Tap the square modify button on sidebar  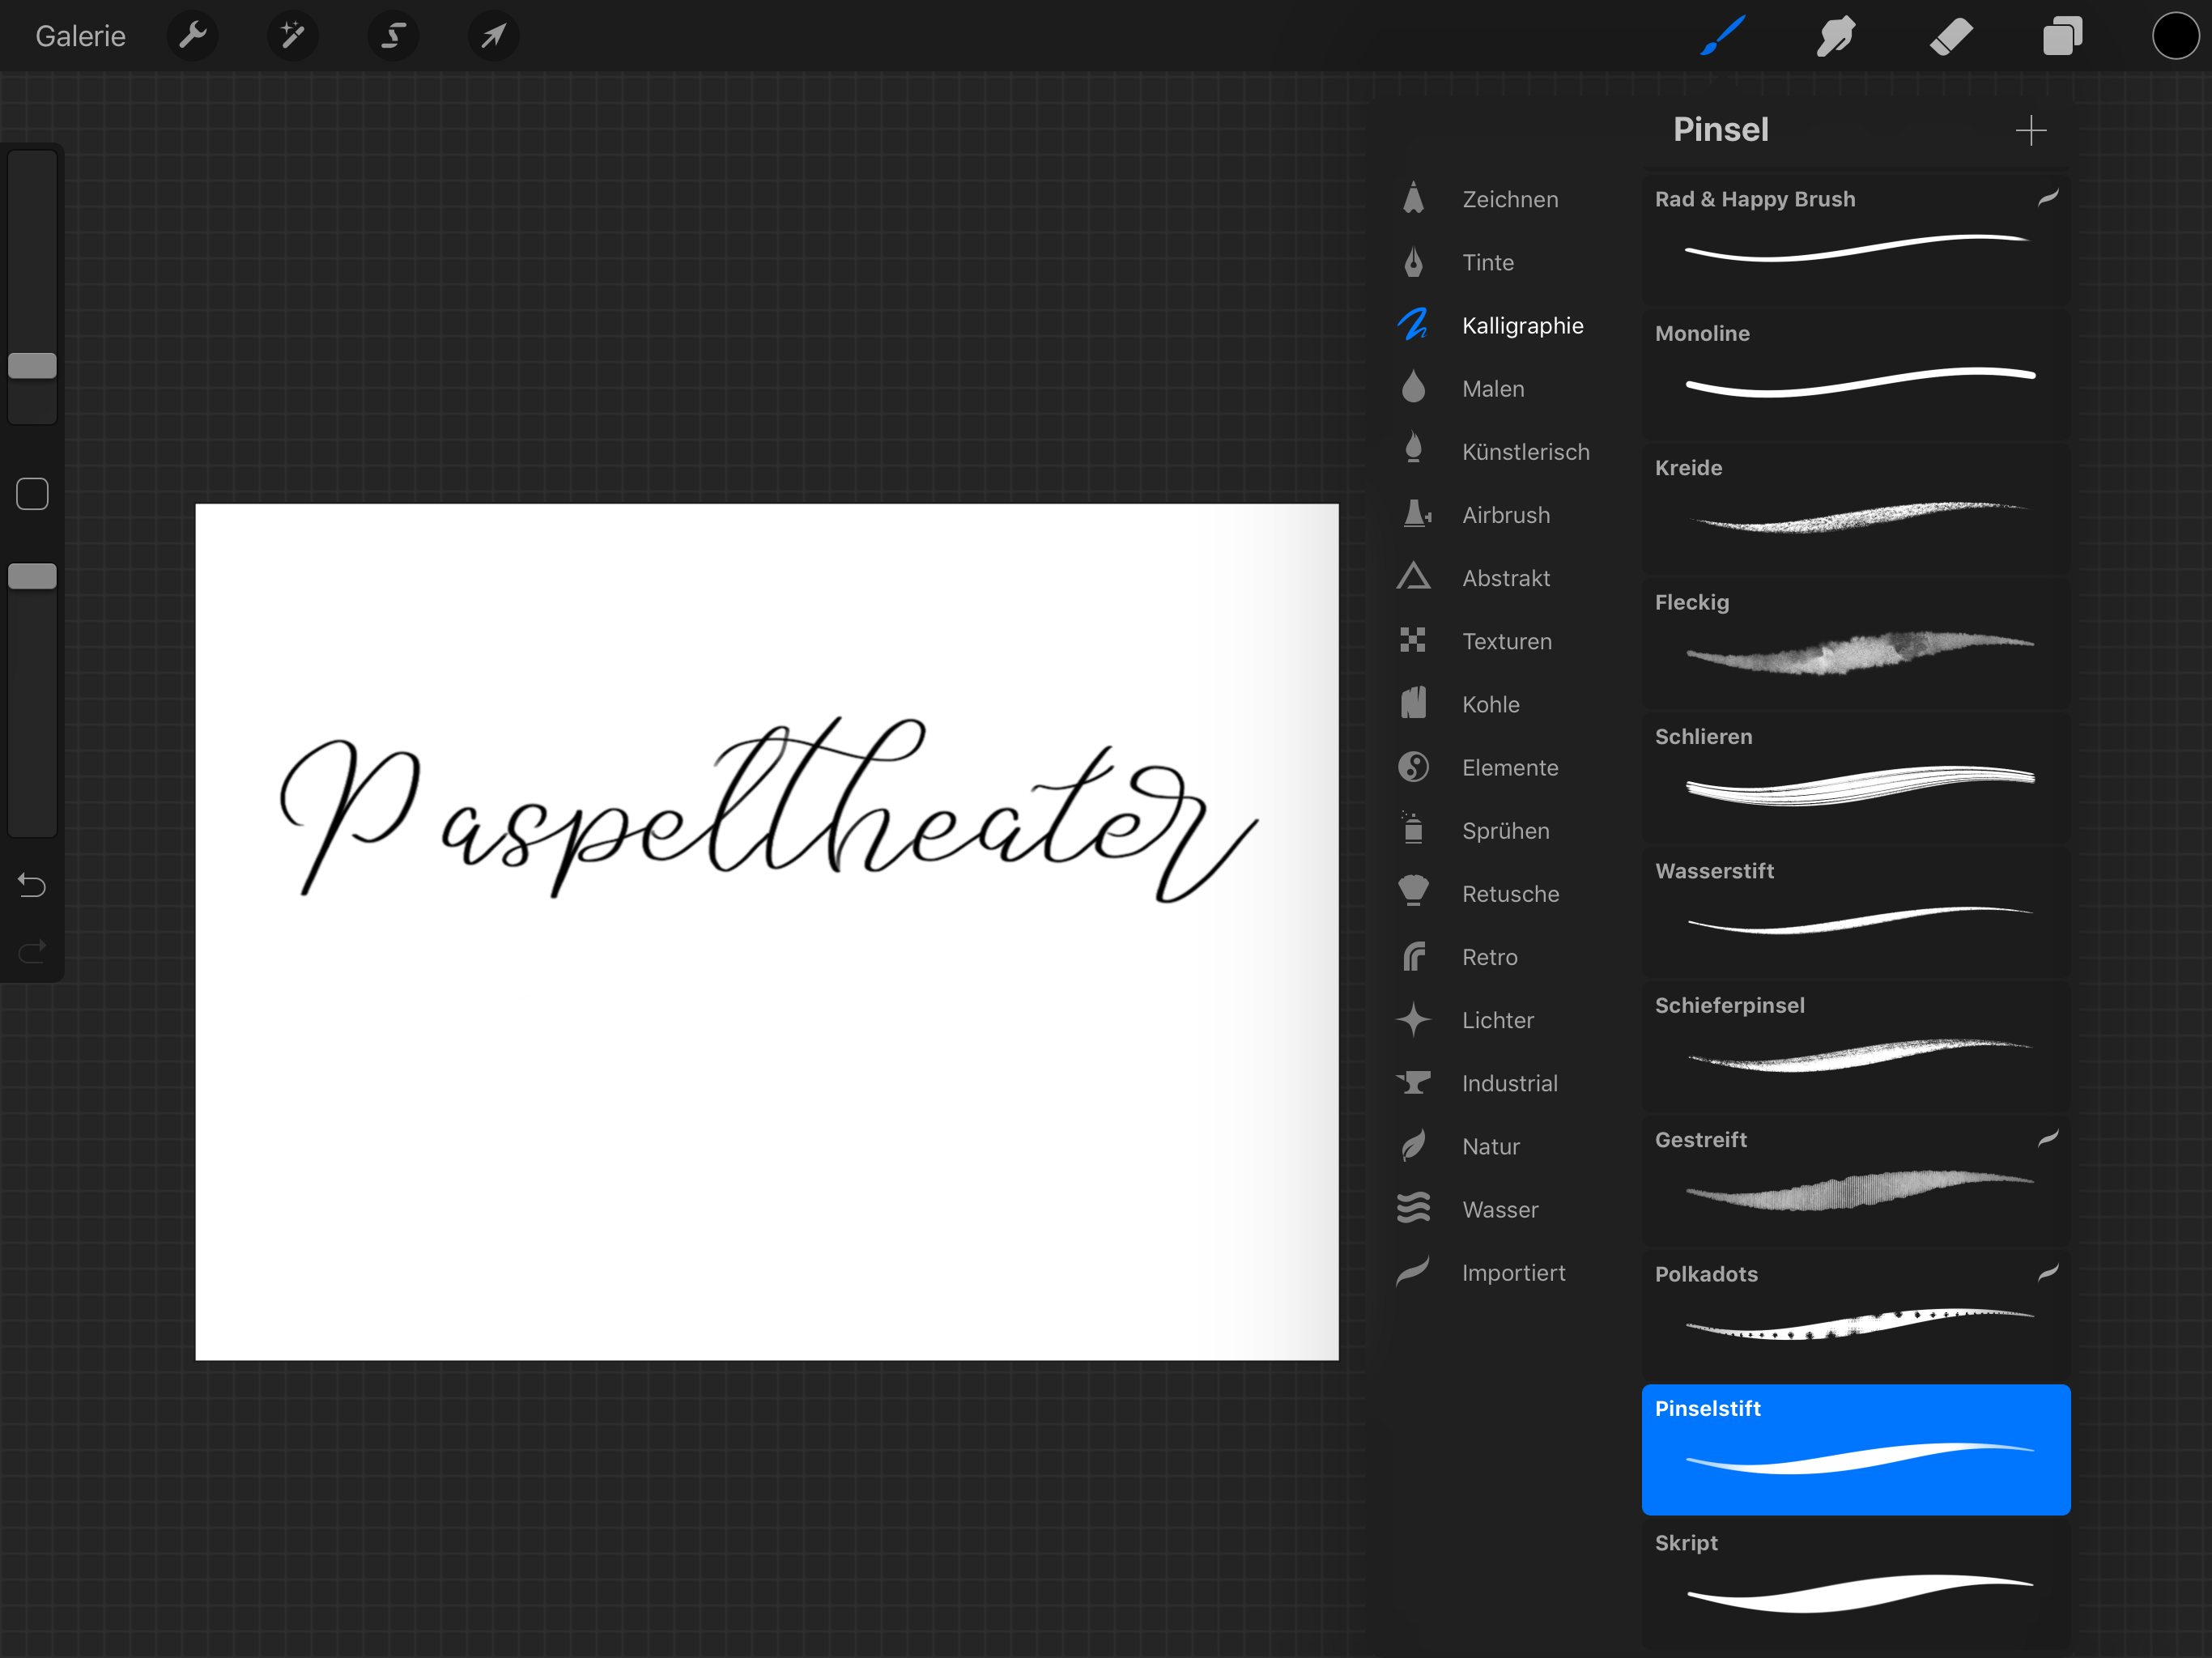pos(32,493)
